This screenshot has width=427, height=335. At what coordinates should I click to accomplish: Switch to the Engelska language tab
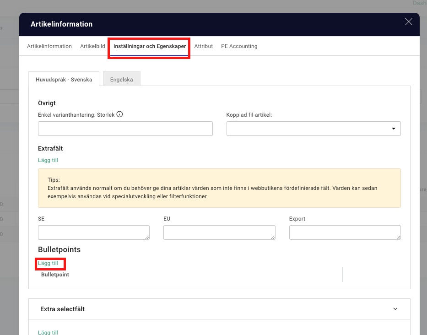(x=121, y=79)
